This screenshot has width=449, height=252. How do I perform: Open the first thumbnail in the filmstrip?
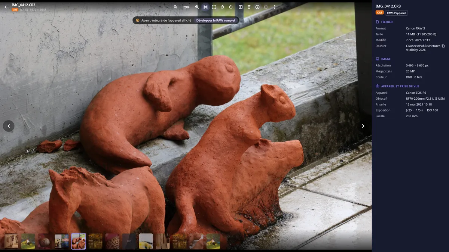(11, 241)
